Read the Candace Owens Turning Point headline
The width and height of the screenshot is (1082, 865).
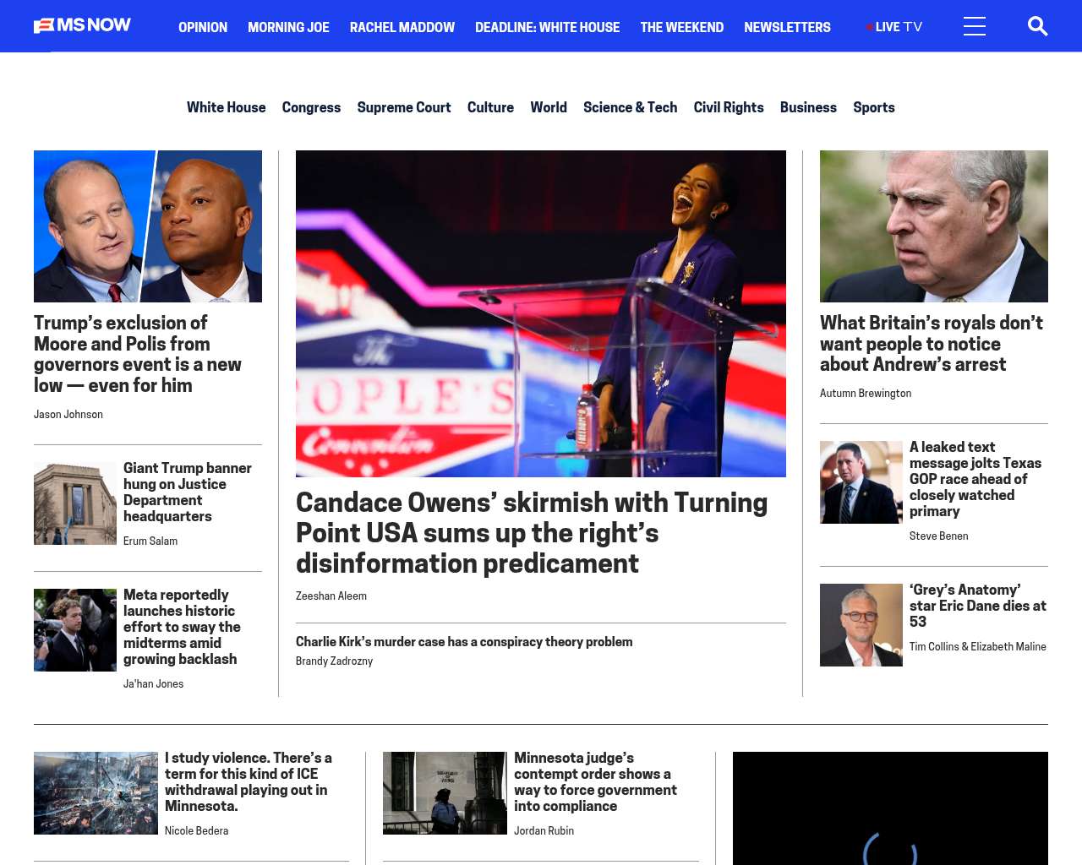(x=532, y=532)
